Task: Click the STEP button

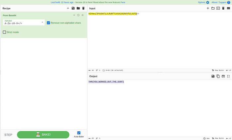Action: click(x=8, y=135)
